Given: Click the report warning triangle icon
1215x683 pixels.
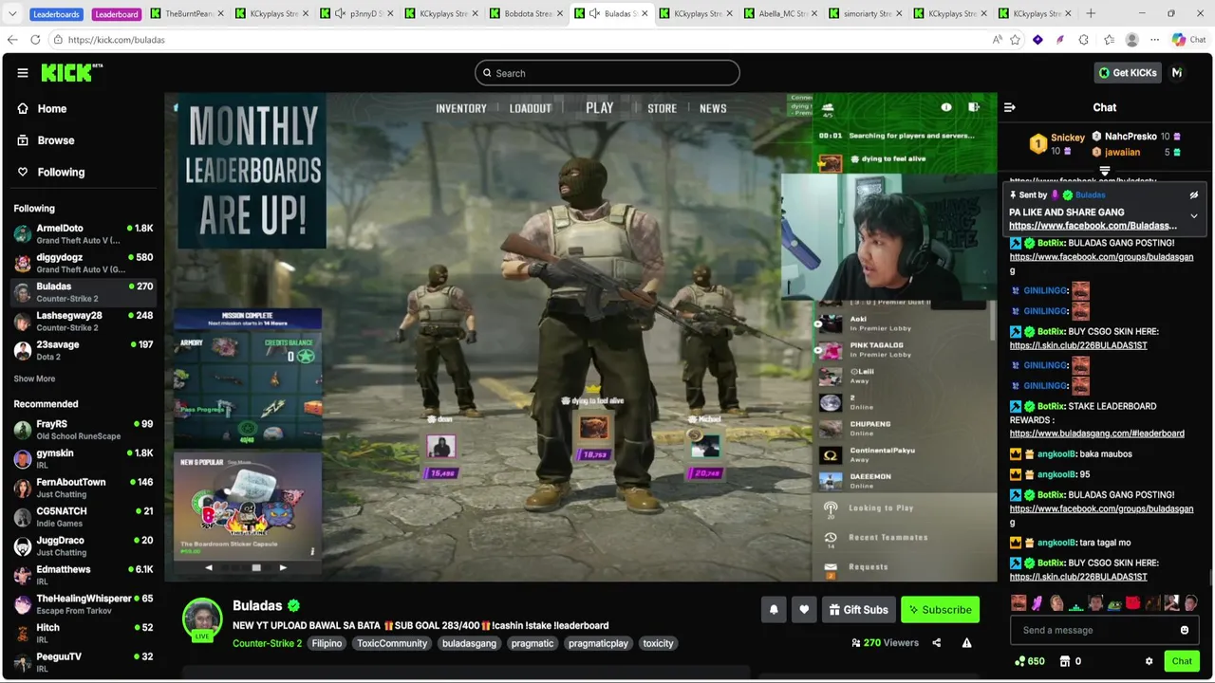Looking at the screenshot, I should click(x=966, y=643).
